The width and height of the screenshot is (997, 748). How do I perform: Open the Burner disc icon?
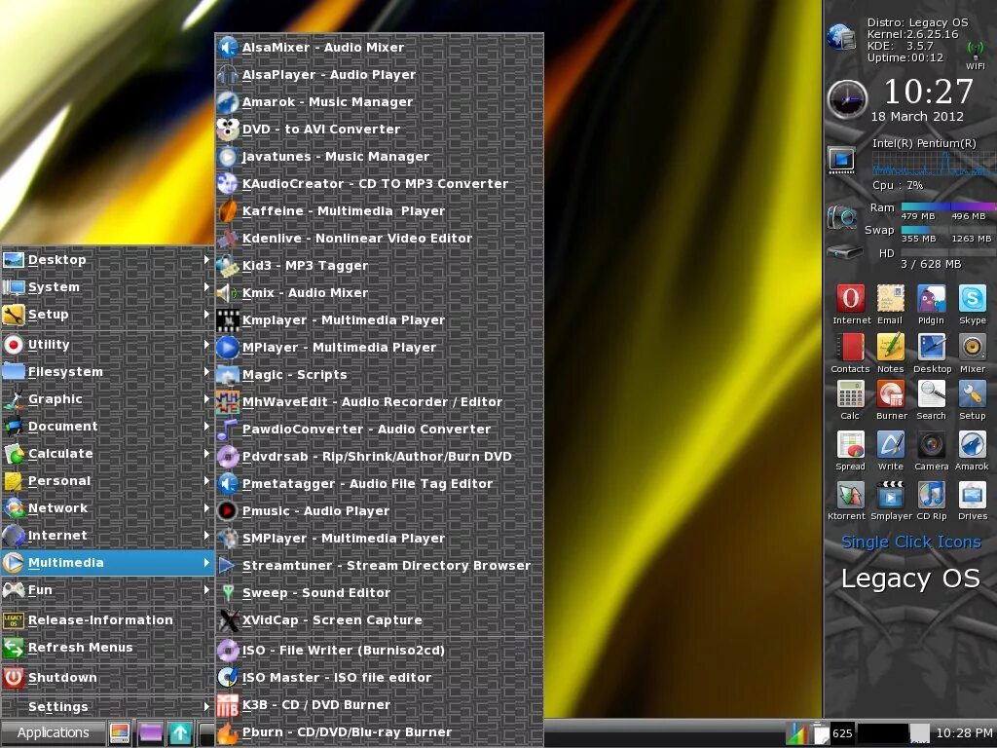pyautogui.click(x=890, y=394)
